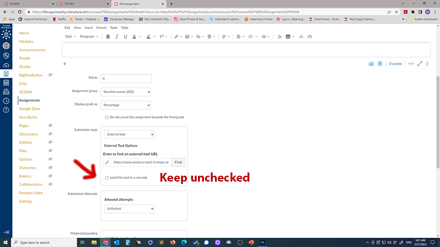Screen dimensions: 440x247
Task: Check 'Do not count this assignment' checkbox
Action: pos(107,118)
